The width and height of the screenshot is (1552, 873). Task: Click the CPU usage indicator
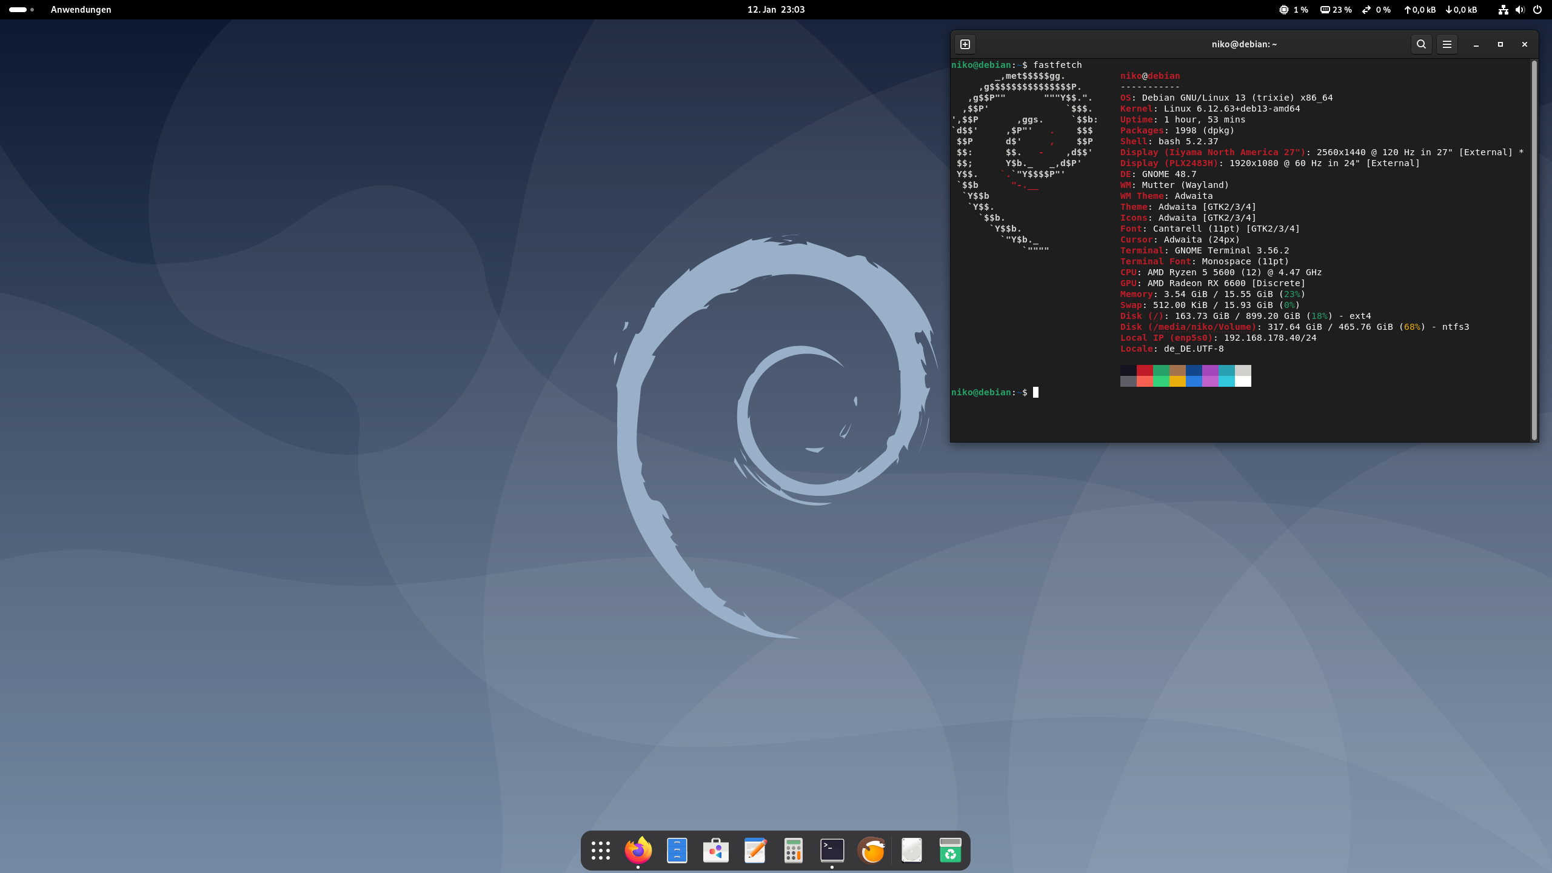pyautogui.click(x=1293, y=10)
